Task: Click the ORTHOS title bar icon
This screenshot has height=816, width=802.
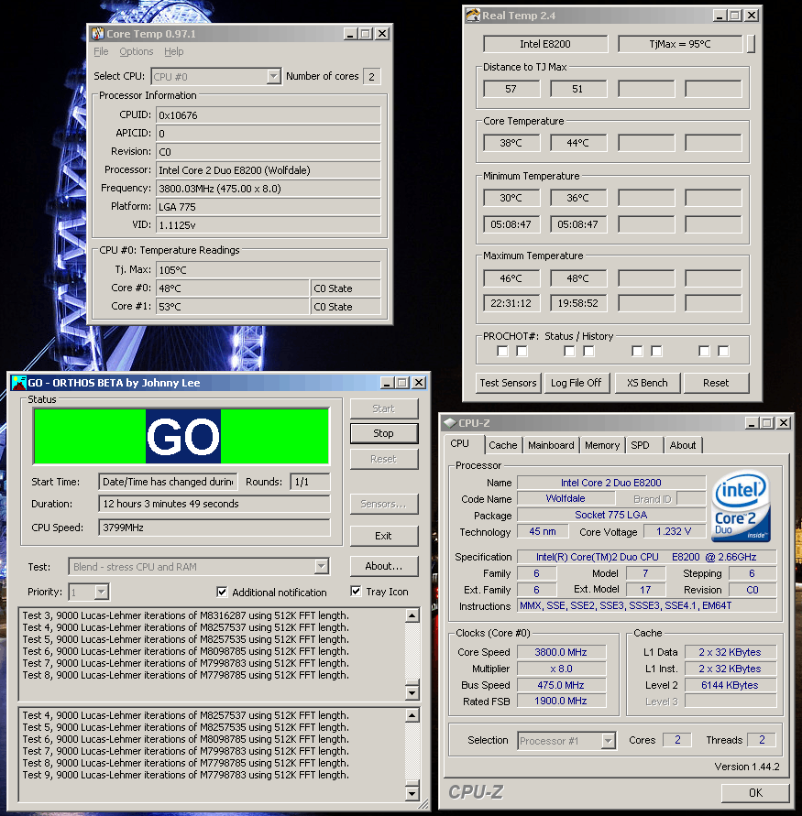Action: coord(19,383)
